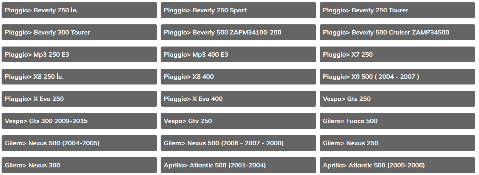Choose the Vespa Gtv 250 button
The image size is (479, 175).
coord(238,121)
